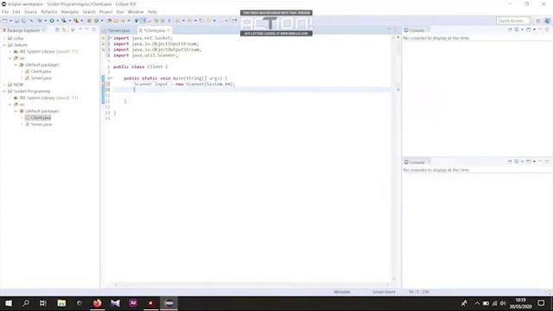Image resolution: width=553 pixels, height=311 pixels.
Task: Click the Open Task toolbar icon
Action: pos(116,21)
